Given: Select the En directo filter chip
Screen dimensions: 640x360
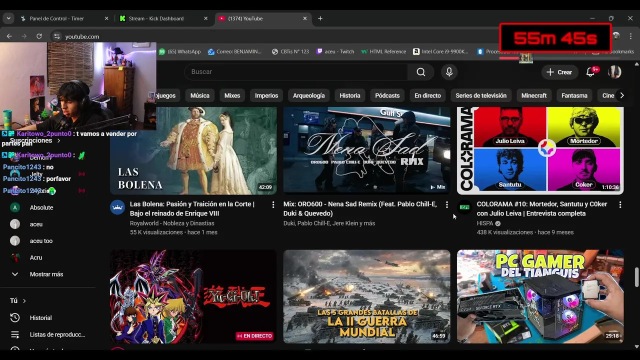Looking at the screenshot, I should coord(427,95).
